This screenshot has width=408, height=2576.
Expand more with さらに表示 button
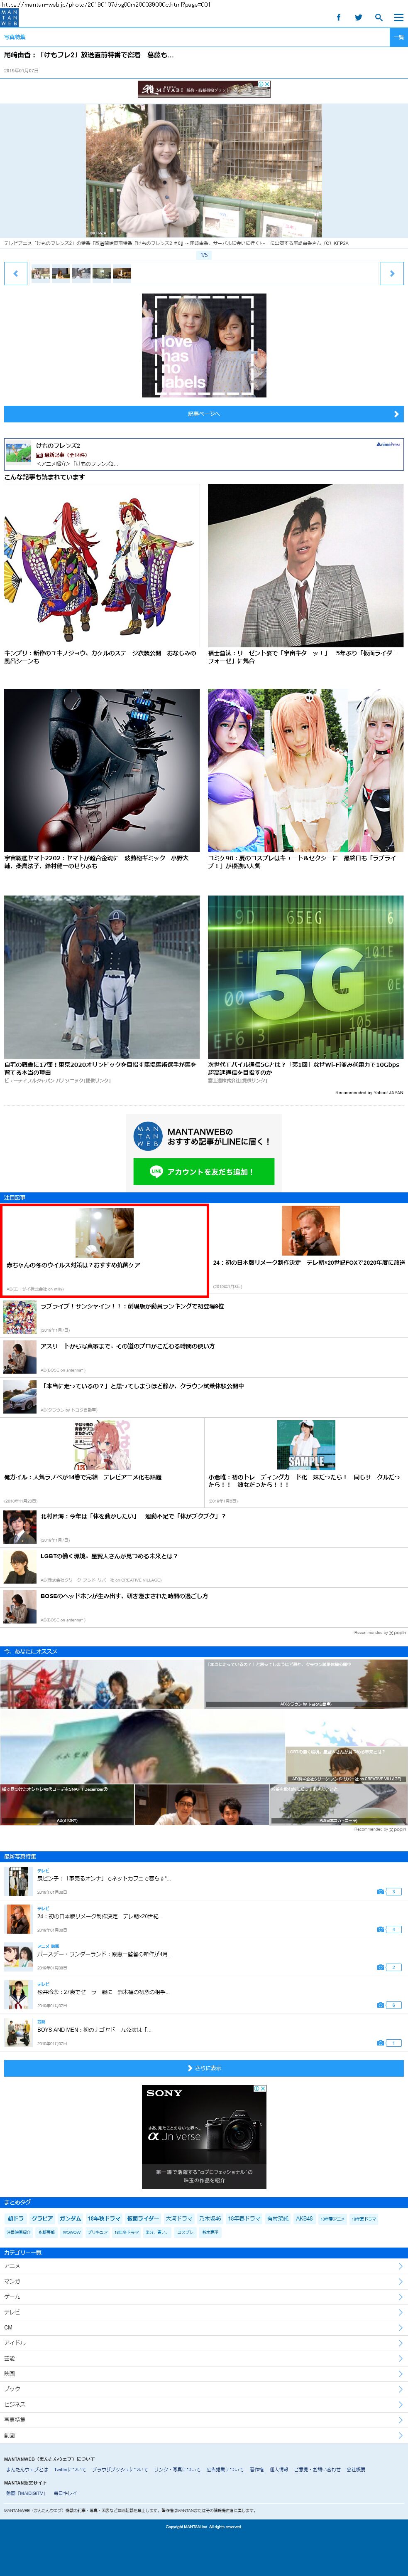click(203, 2068)
